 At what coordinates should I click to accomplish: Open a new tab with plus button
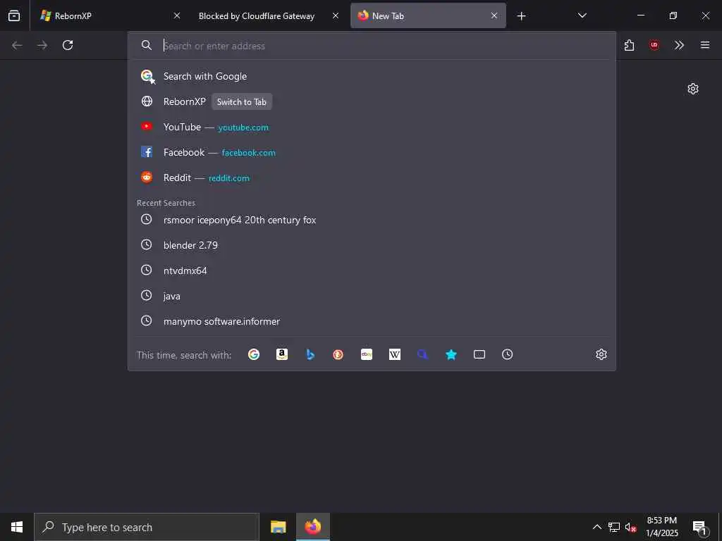521,16
